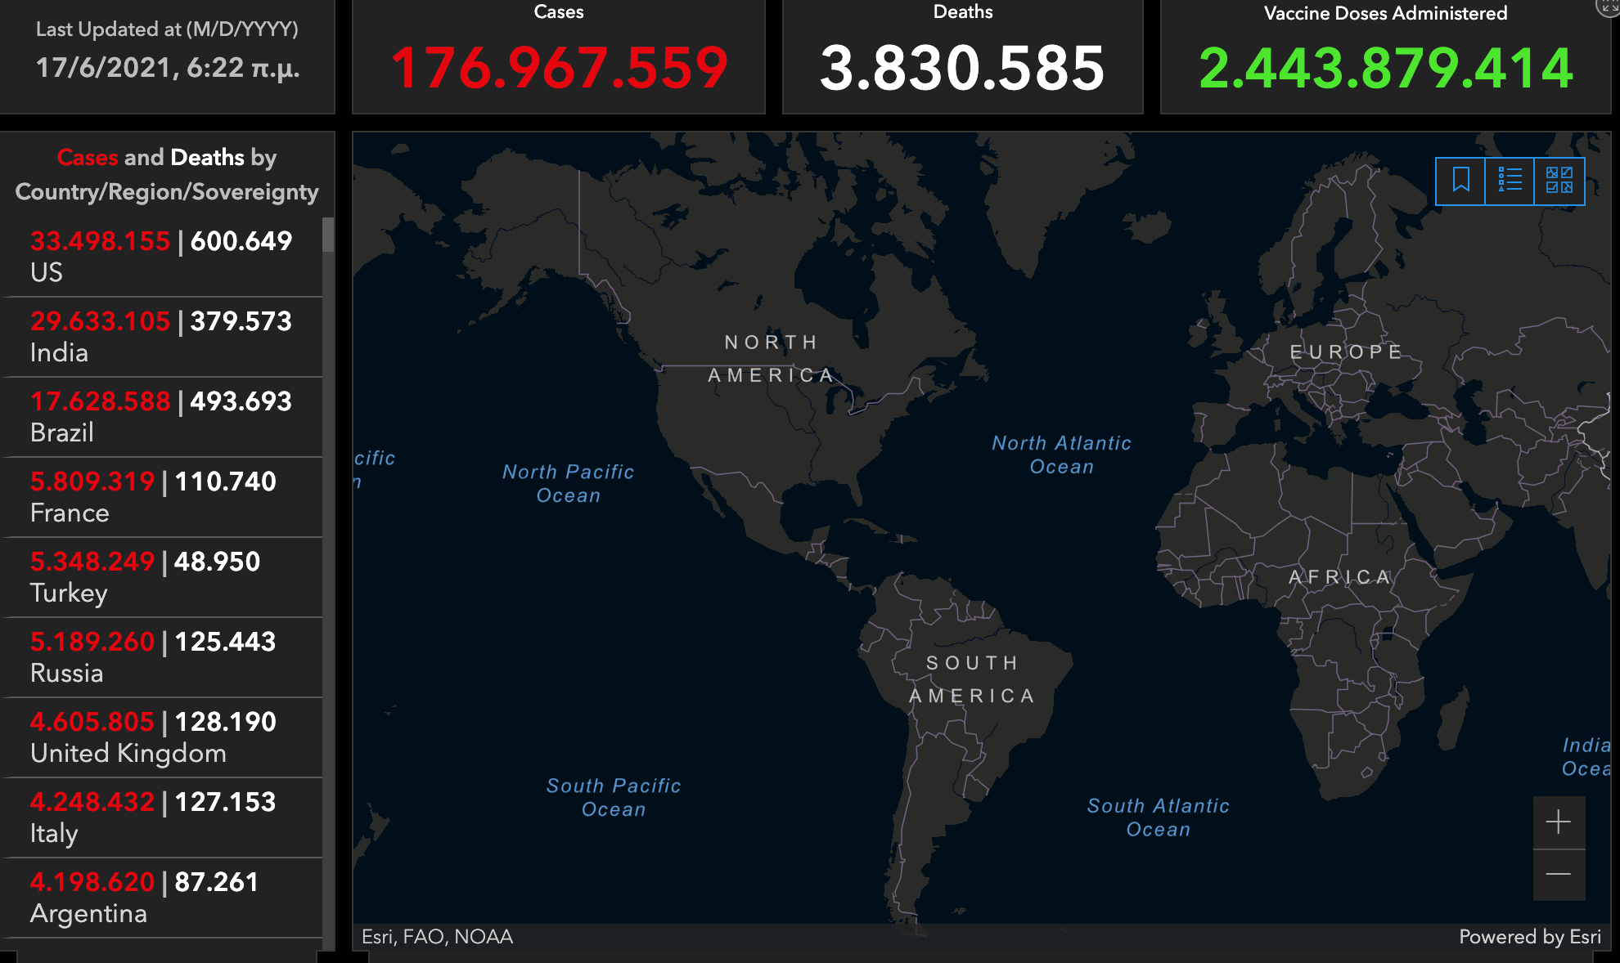The width and height of the screenshot is (1620, 963).
Task: Expand Vaccine Doses panel to fullscreen
Action: click(1609, 7)
